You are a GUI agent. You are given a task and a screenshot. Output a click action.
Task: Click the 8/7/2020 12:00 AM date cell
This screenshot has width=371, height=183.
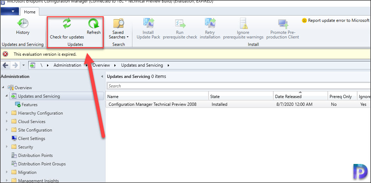pos(294,104)
